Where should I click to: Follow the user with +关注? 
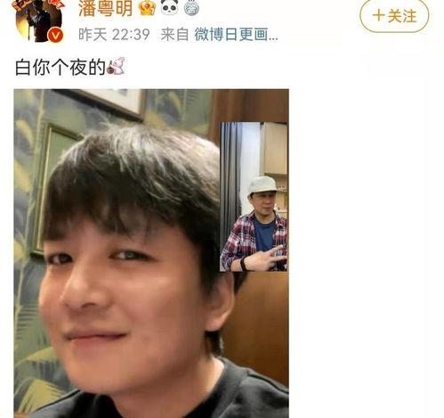(x=394, y=16)
